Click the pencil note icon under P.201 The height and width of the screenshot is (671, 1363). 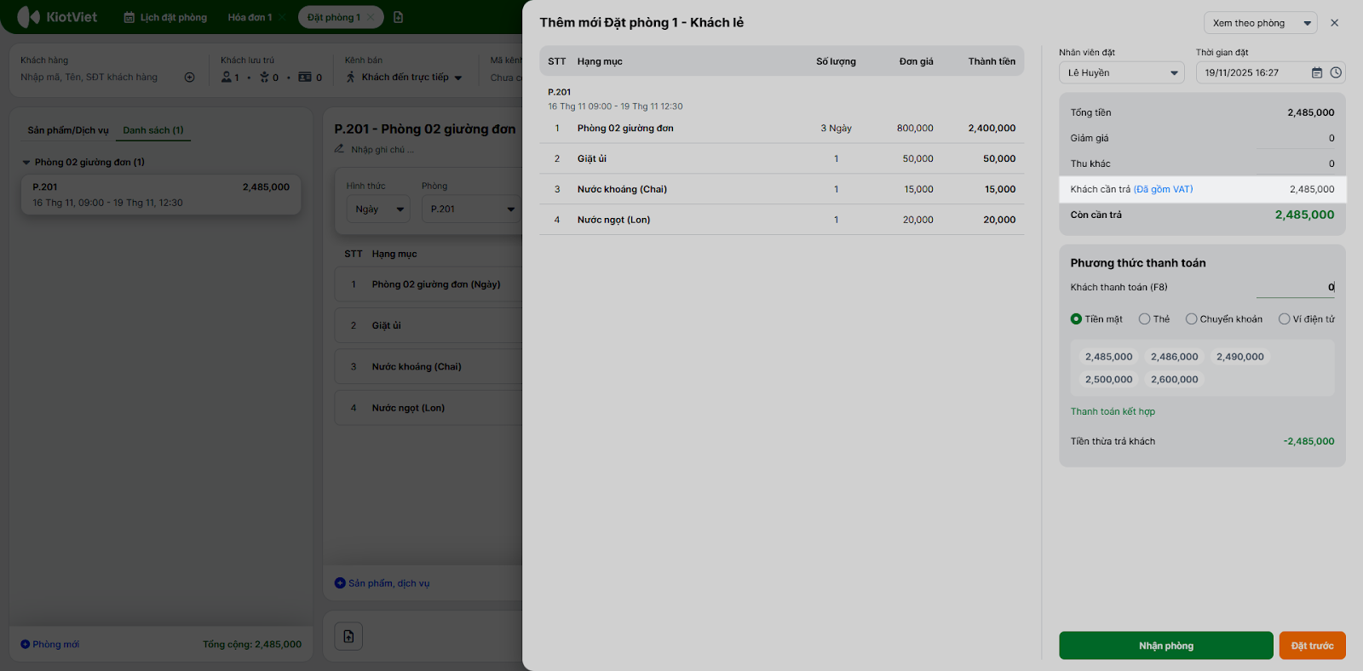pos(340,150)
